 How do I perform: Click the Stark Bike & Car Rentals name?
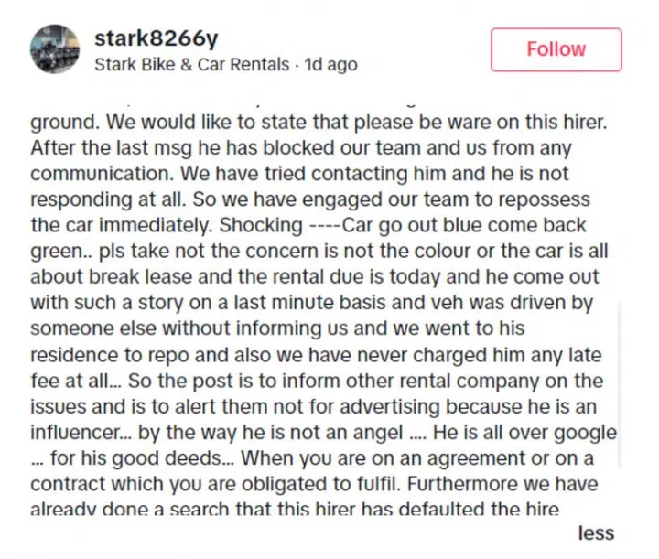click(190, 65)
